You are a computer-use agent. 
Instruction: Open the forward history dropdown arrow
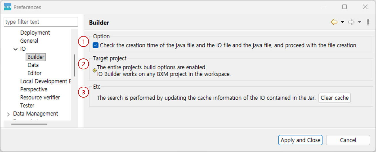click(x=359, y=22)
